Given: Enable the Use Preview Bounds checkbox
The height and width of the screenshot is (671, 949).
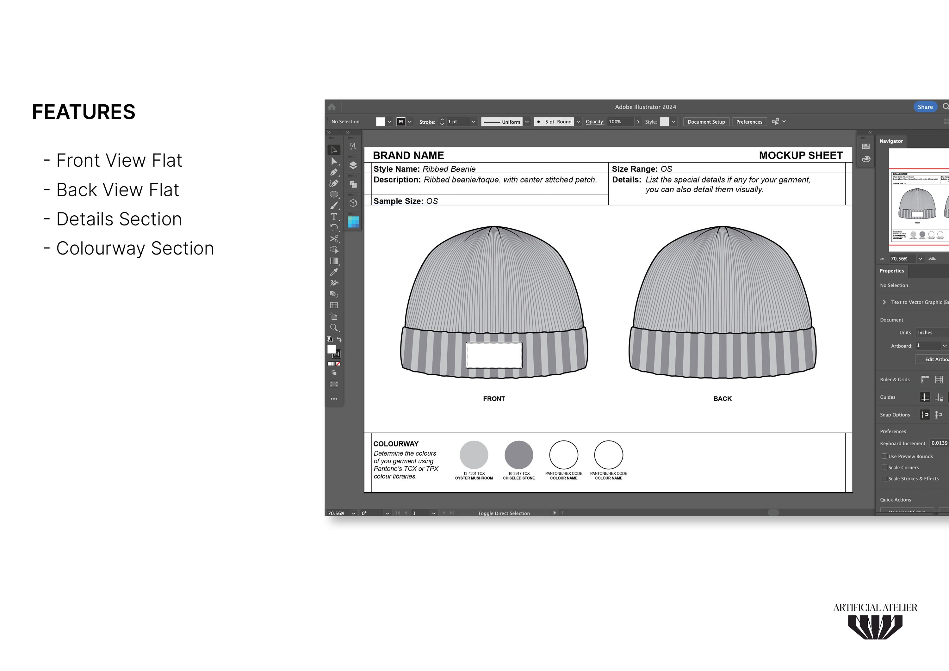Looking at the screenshot, I should click(x=884, y=456).
